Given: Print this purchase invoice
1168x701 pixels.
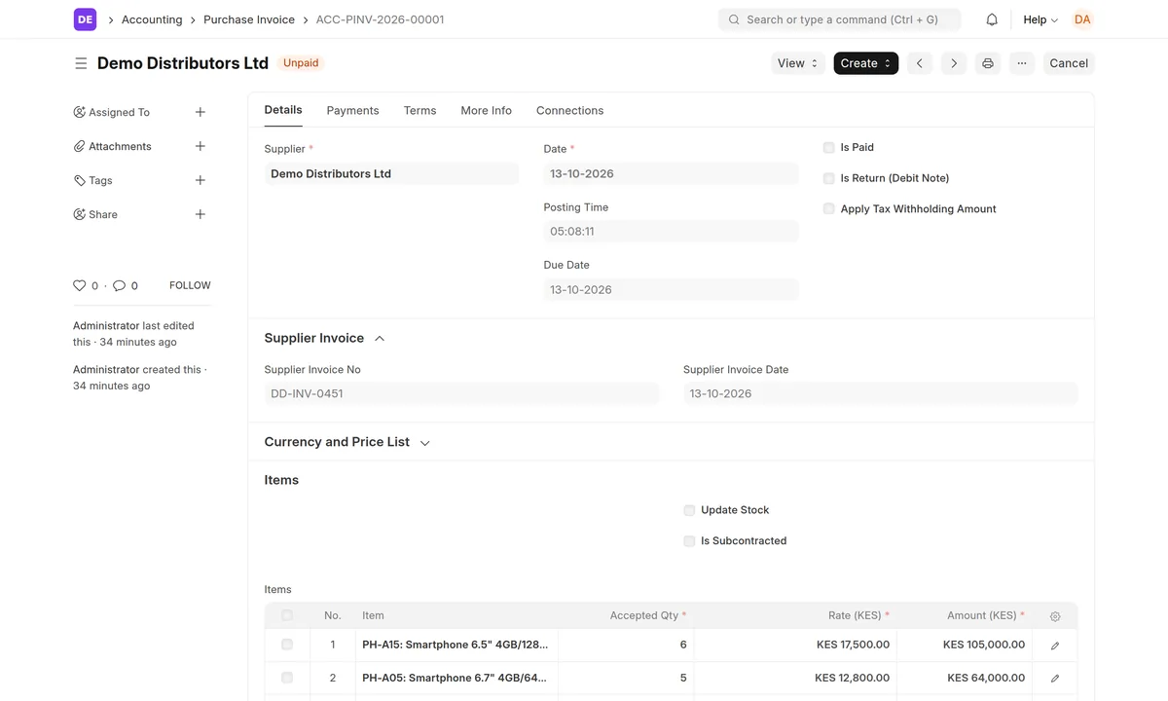Looking at the screenshot, I should pyautogui.click(x=988, y=63).
